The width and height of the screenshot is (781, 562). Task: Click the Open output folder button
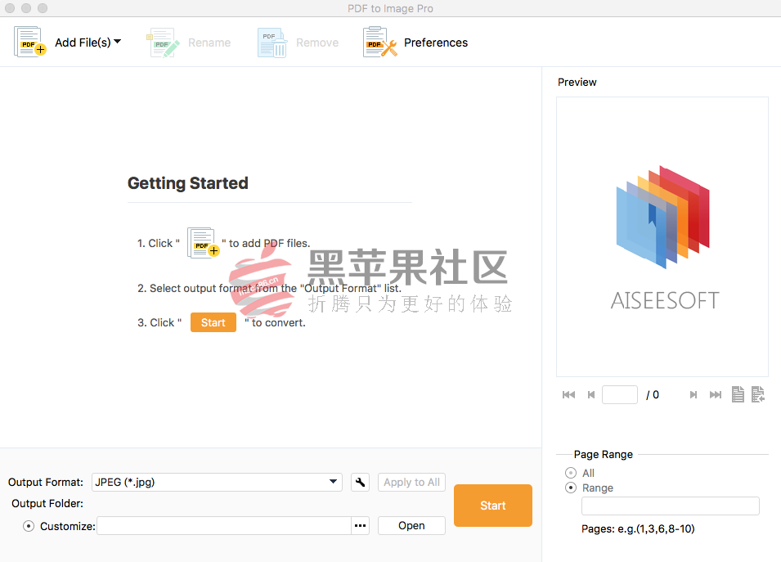click(411, 526)
